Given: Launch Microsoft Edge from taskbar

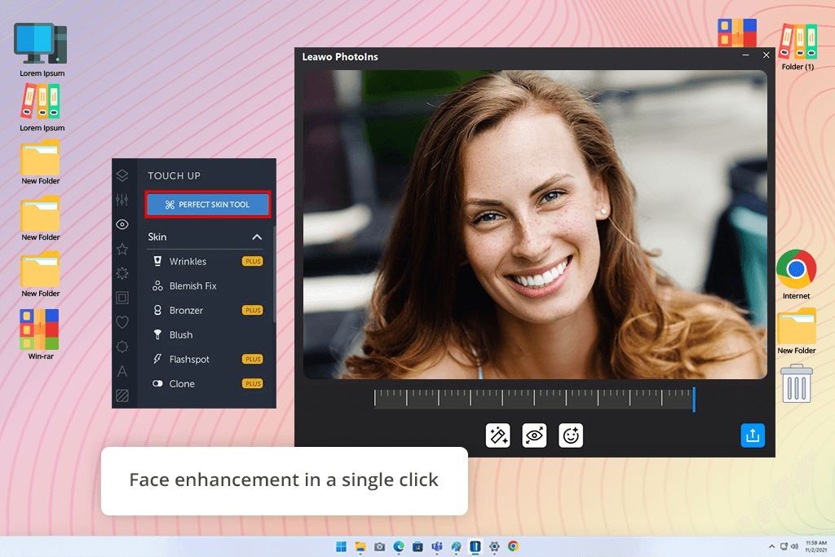Looking at the screenshot, I should 399,546.
